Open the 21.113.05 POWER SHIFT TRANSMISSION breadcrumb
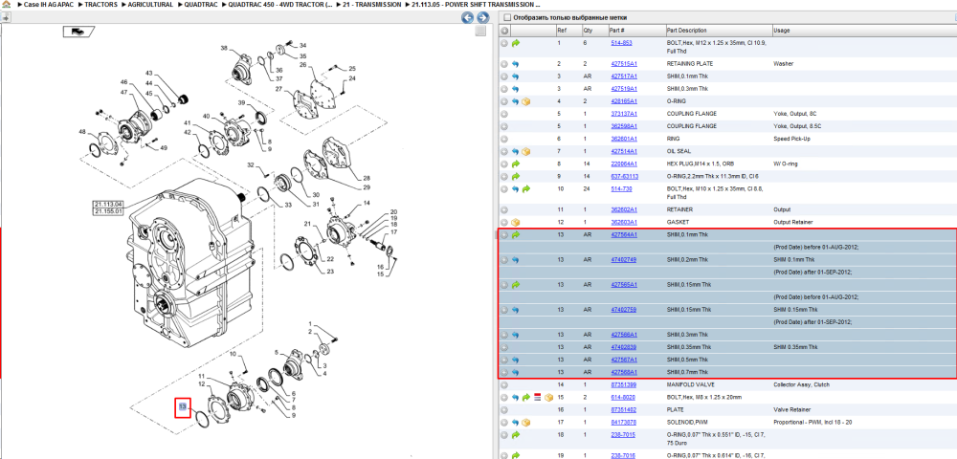957x459 pixels. tap(476, 4)
